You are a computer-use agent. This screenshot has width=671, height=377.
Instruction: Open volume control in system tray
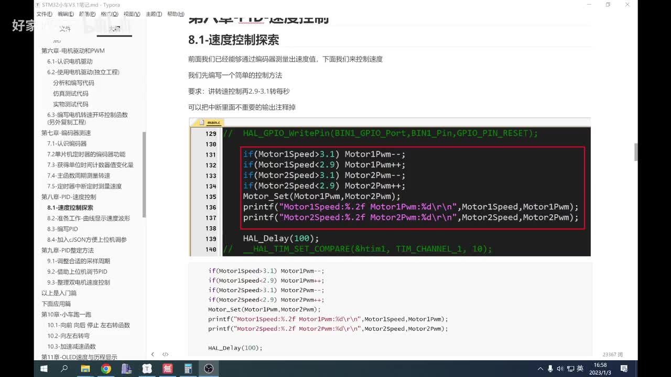pos(560,369)
